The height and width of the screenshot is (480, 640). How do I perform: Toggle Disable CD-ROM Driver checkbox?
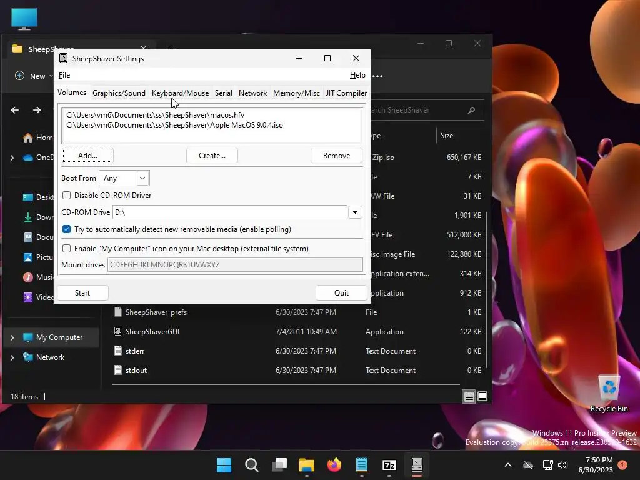pyautogui.click(x=66, y=196)
